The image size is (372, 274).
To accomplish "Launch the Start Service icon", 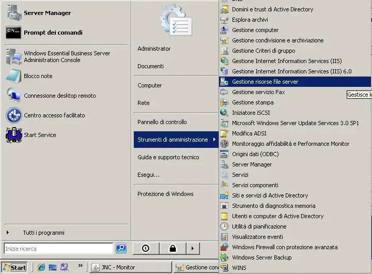I will [x=14, y=135].
